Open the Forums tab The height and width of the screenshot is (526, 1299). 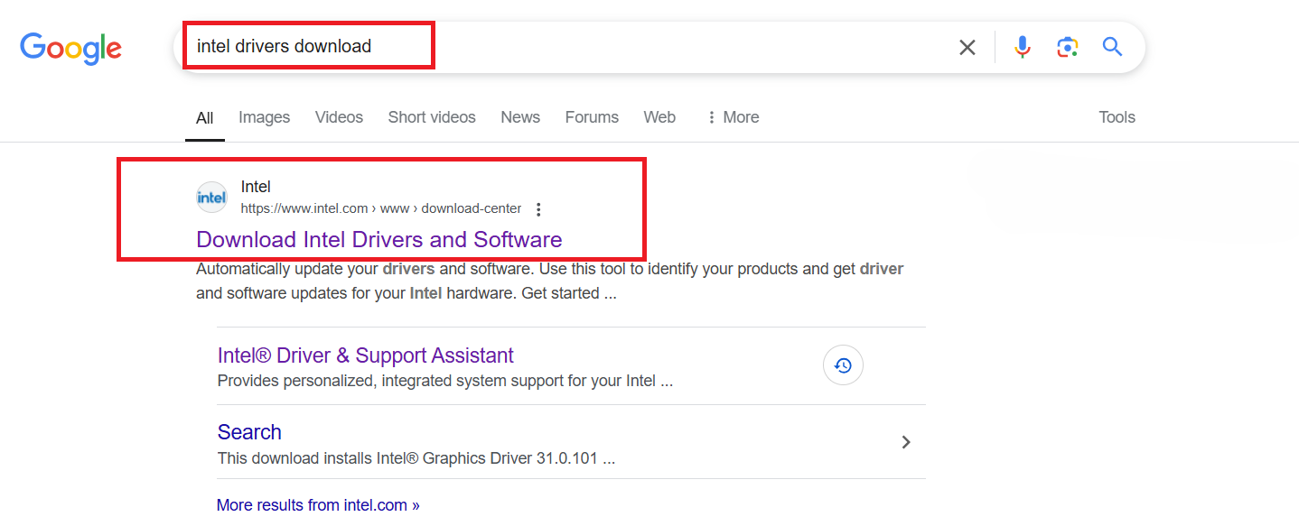tap(592, 117)
